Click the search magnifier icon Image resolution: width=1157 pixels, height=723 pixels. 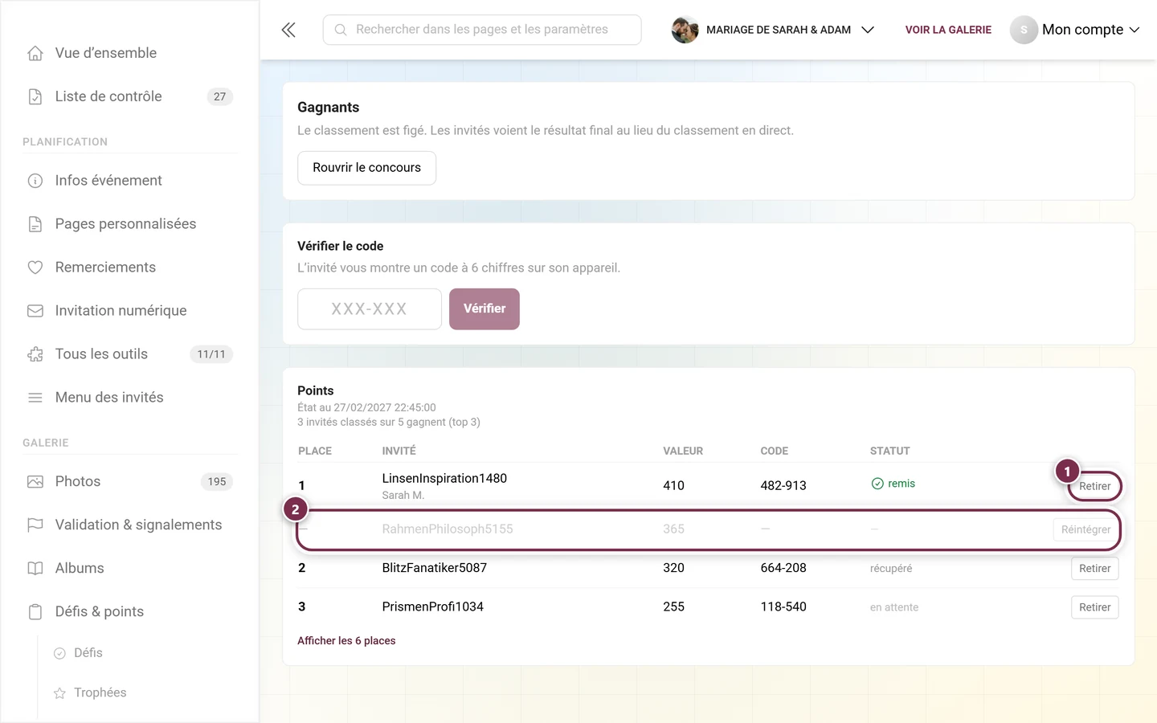341,30
